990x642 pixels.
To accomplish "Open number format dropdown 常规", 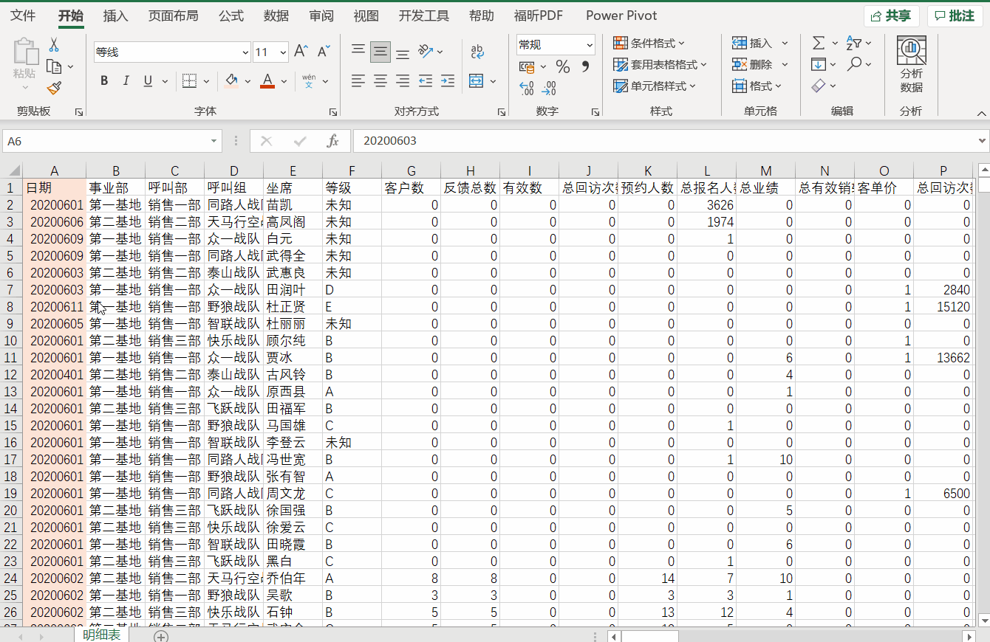I will 590,45.
